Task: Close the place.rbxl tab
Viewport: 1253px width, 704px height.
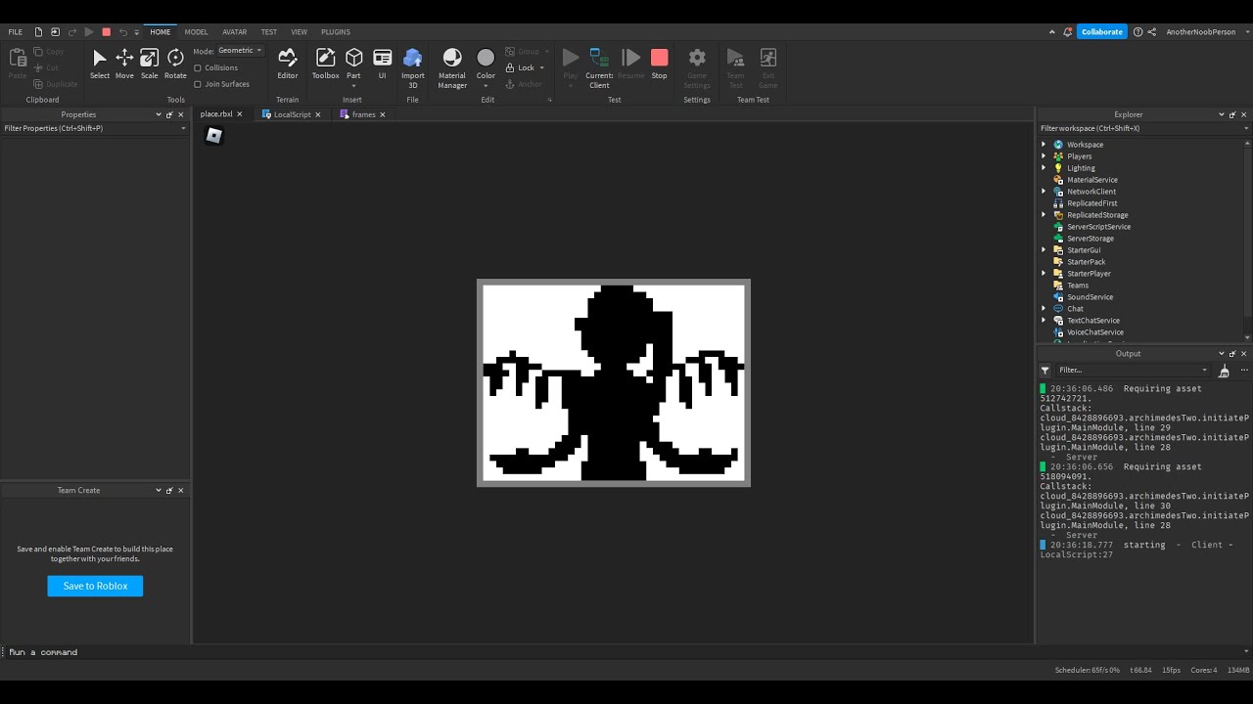Action: coord(239,114)
